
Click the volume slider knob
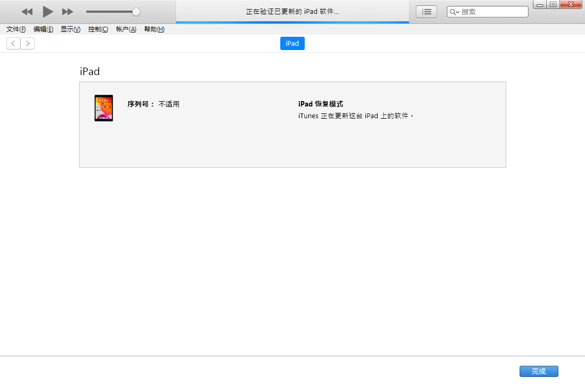[136, 12]
